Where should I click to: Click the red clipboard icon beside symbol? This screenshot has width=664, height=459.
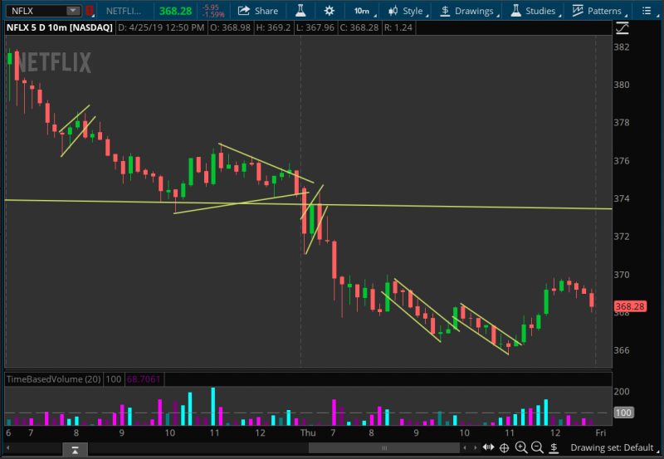tap(90, 11)
